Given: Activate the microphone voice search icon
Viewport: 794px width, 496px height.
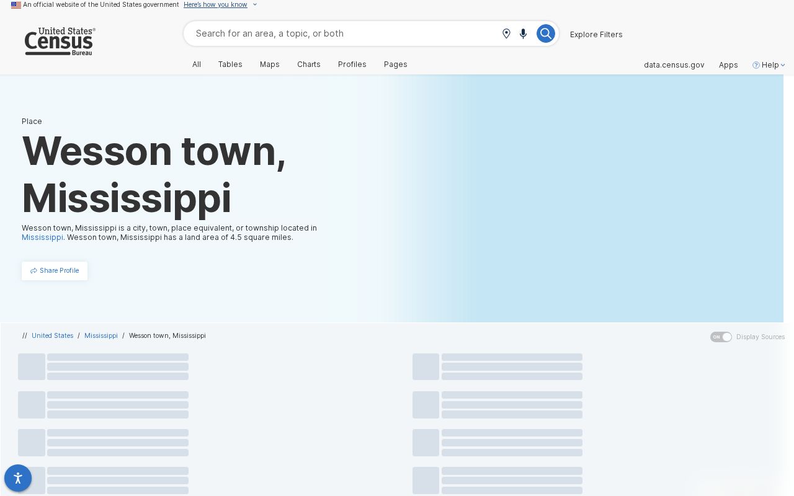Looking at the screenshot, I should (523, 33).
